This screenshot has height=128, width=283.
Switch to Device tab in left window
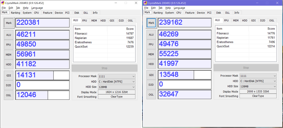[59, 13]
